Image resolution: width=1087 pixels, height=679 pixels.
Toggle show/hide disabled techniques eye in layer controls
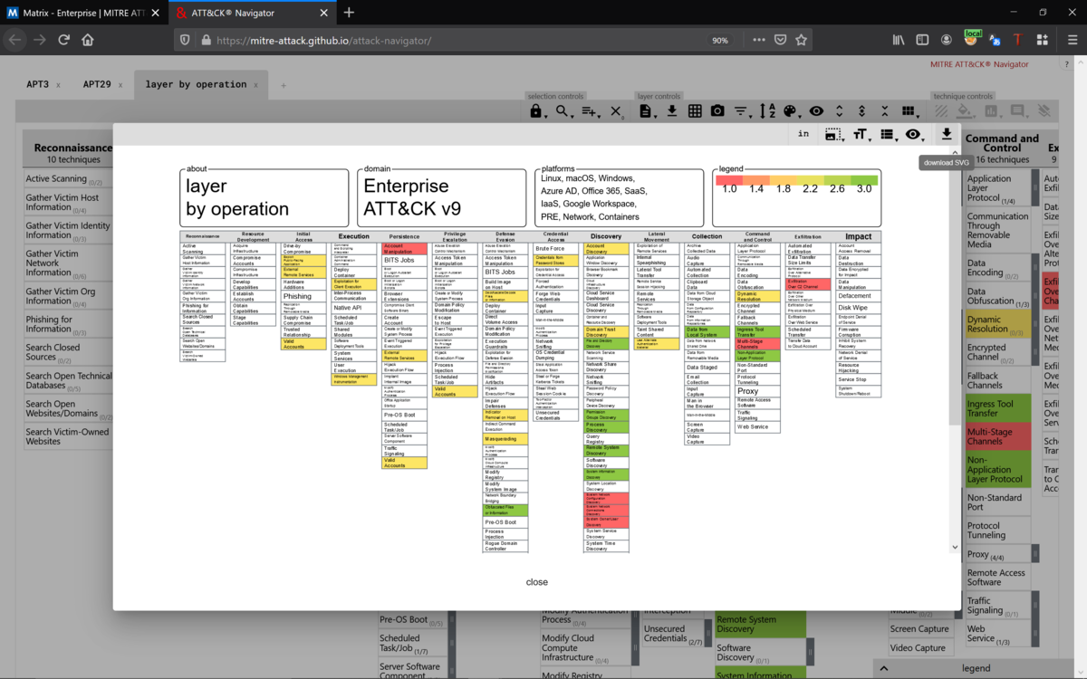click(x=816, y=111)
